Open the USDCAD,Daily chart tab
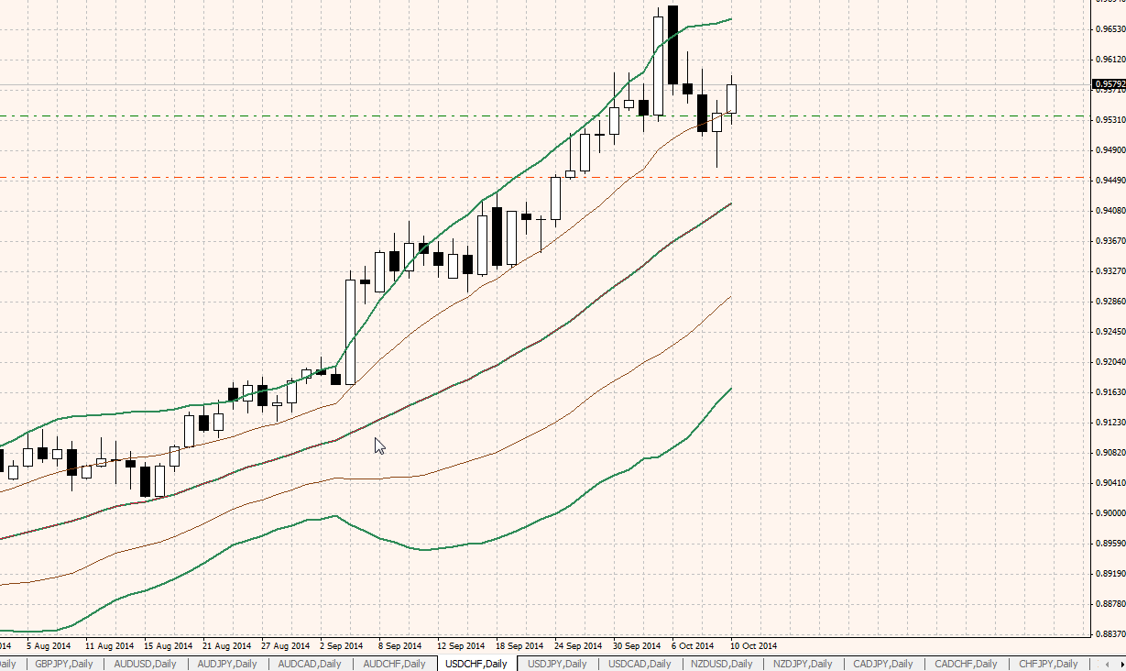Screen dimensions: 1126x671 point(640,664)
